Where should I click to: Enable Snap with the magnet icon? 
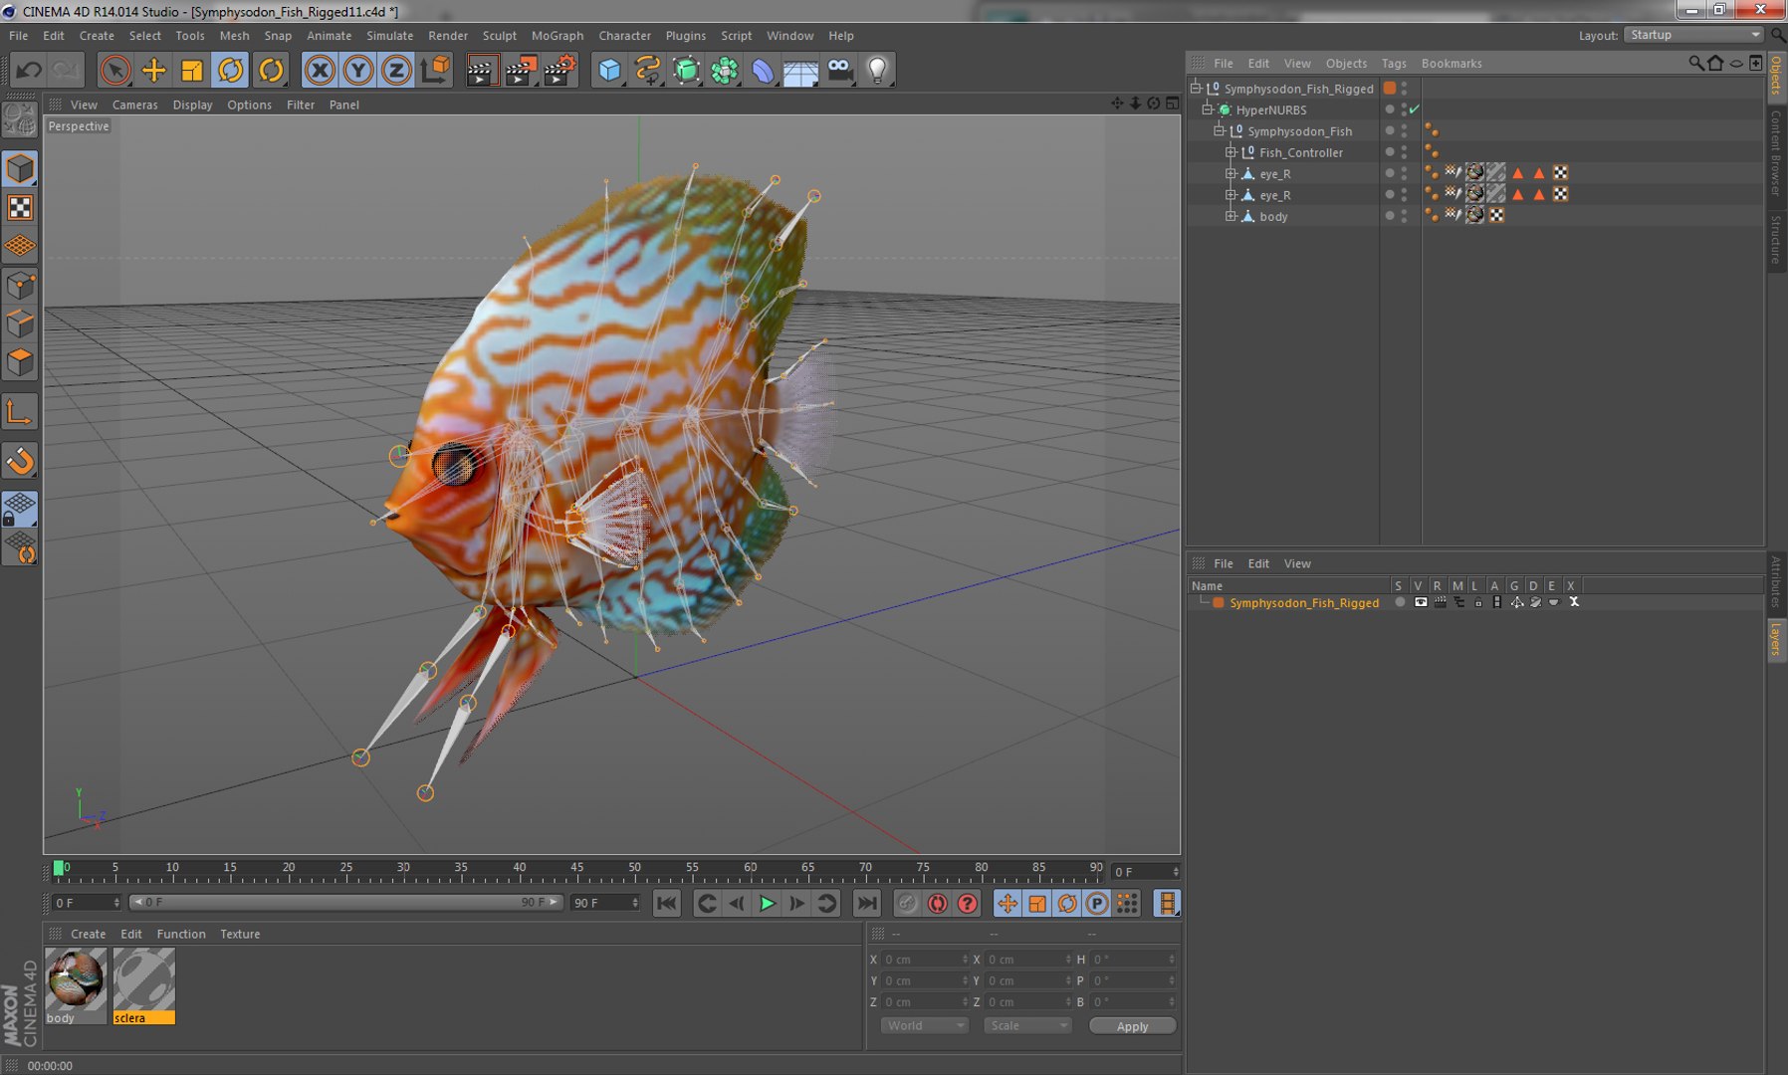coord(20,461)
